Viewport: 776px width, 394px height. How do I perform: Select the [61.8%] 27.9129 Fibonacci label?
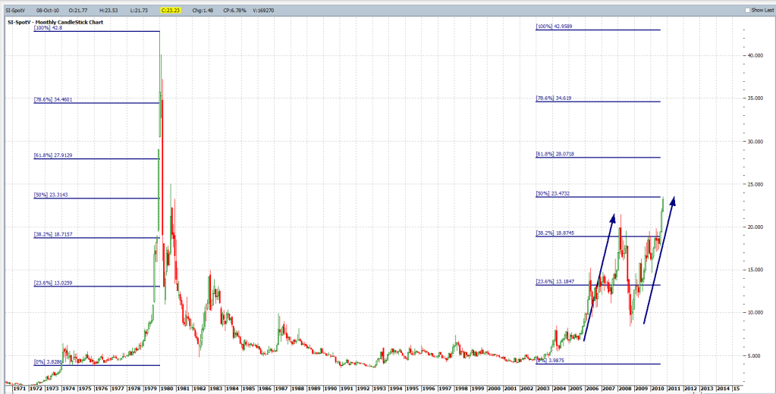coord(53,155)
